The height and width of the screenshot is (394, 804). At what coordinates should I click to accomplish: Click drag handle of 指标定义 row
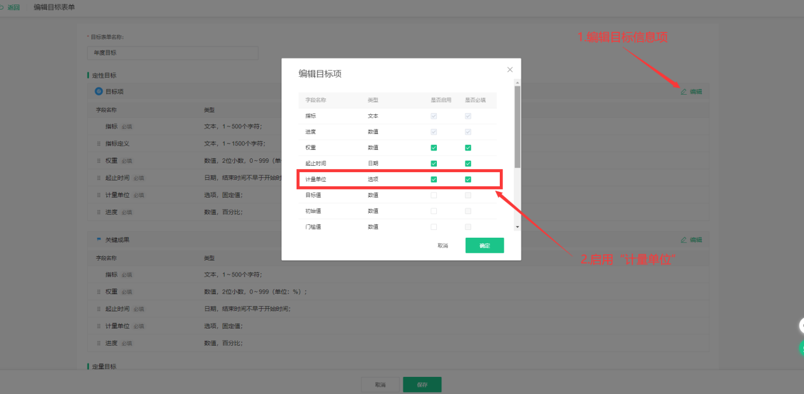[98, 144]
